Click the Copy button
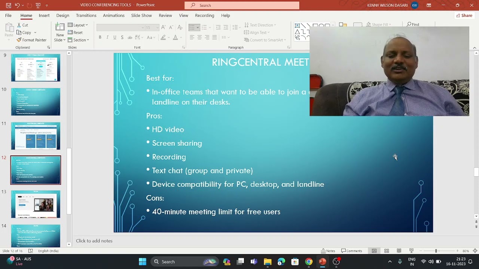 (24, 33)
